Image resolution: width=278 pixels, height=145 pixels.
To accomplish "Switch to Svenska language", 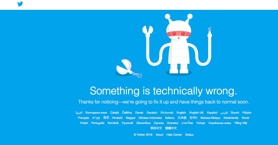I will click(173, 123).
